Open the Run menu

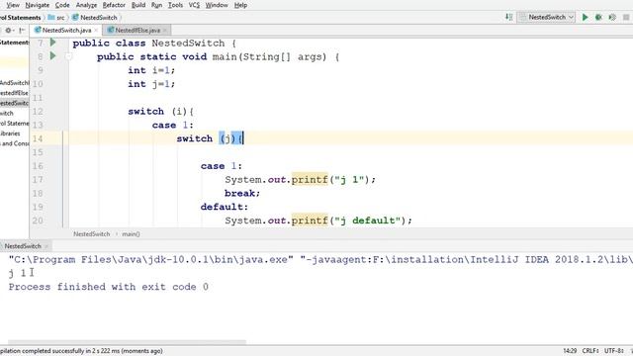pyautogui.click(x=156, y=5)
